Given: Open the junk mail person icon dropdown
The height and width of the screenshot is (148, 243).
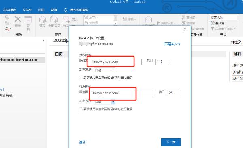Looking at the screenshot, I should 8,29.
